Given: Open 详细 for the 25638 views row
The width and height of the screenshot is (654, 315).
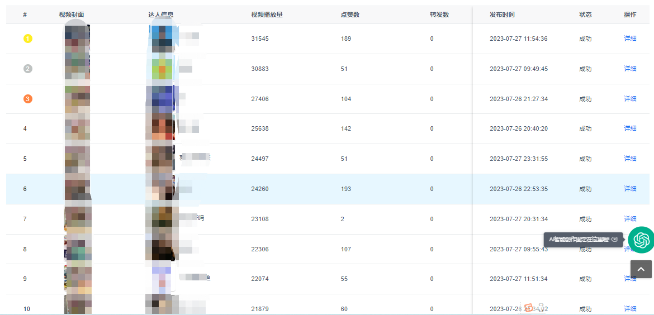Looking at the screenshot, I should click(x=630, y=128).
